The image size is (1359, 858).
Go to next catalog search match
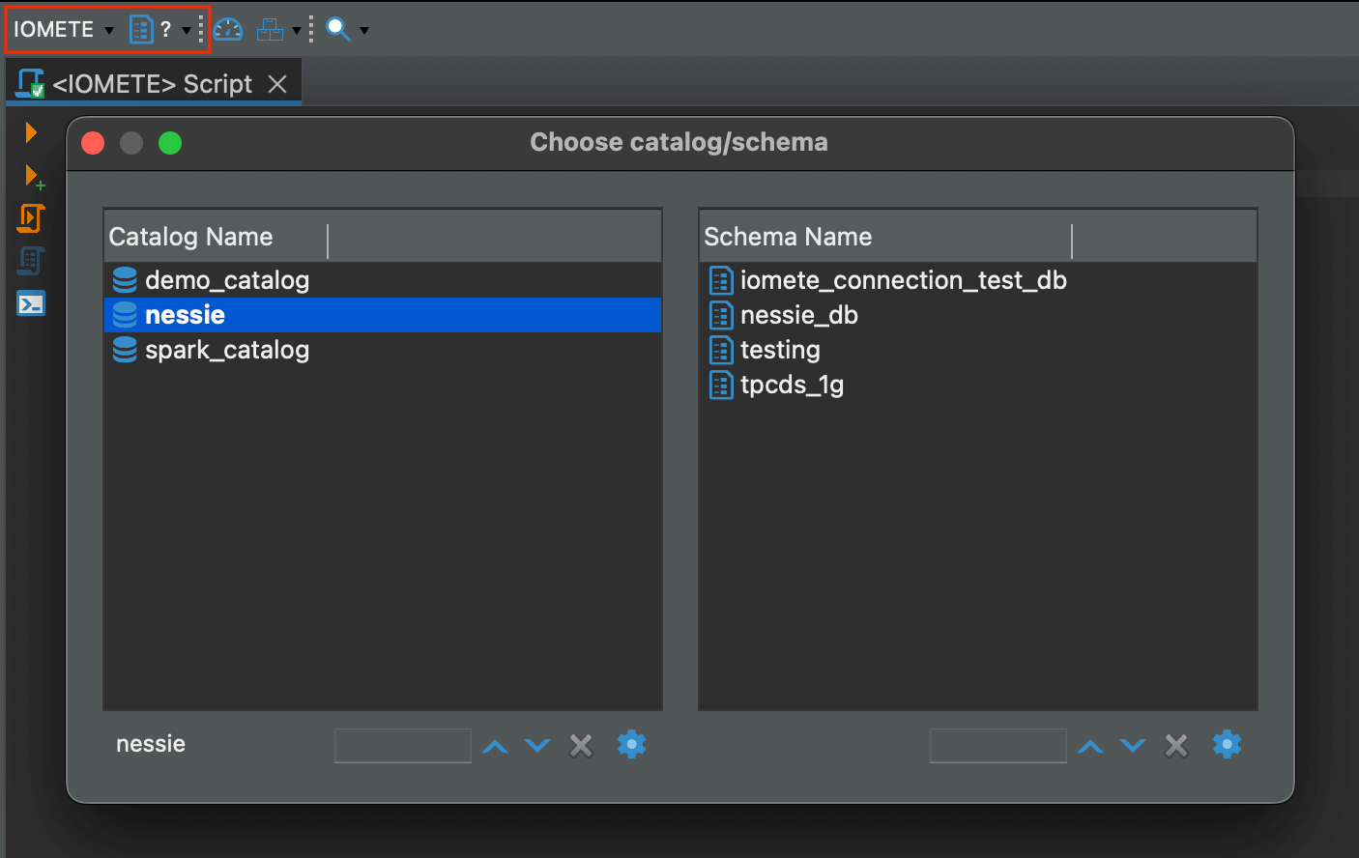coord(537,746)
